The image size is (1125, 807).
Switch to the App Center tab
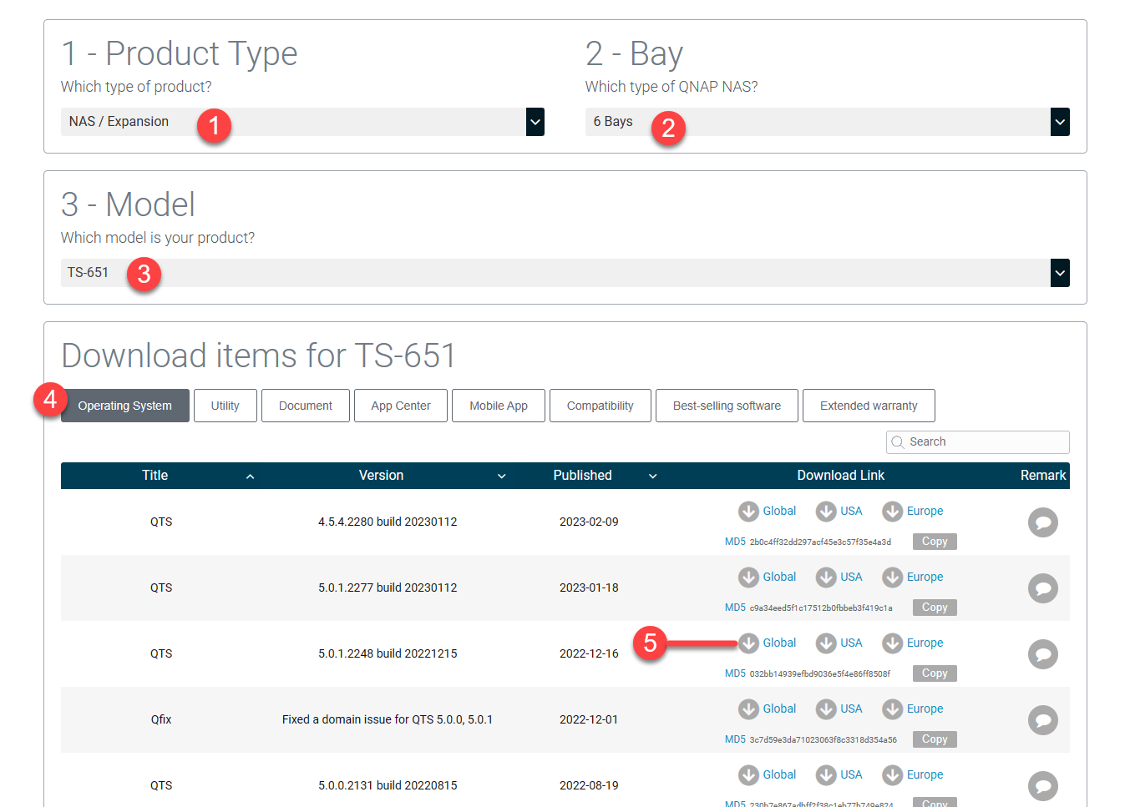(x=401, y=406)
